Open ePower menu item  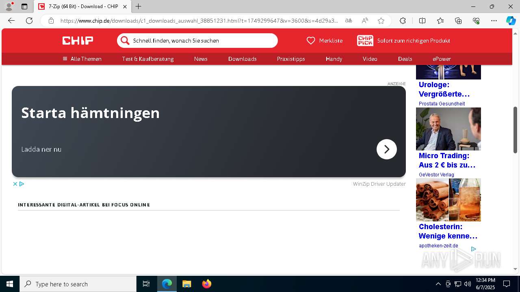pos(442,59)
